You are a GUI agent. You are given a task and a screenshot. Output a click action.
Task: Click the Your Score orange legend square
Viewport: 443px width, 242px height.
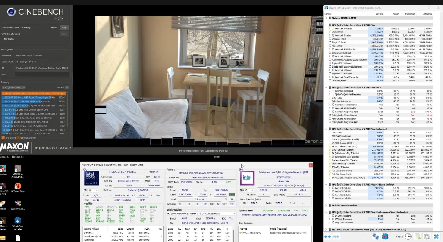(3, 138)
